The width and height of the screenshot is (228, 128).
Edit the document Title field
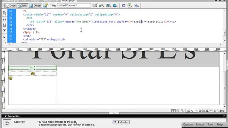pyautogui.click(x=74, y=6)
